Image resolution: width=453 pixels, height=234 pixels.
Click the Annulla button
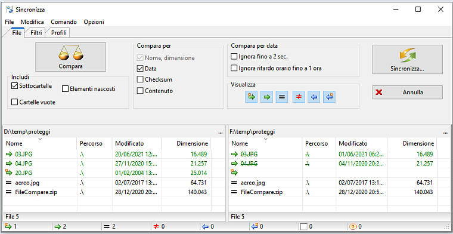pos(407,93)
